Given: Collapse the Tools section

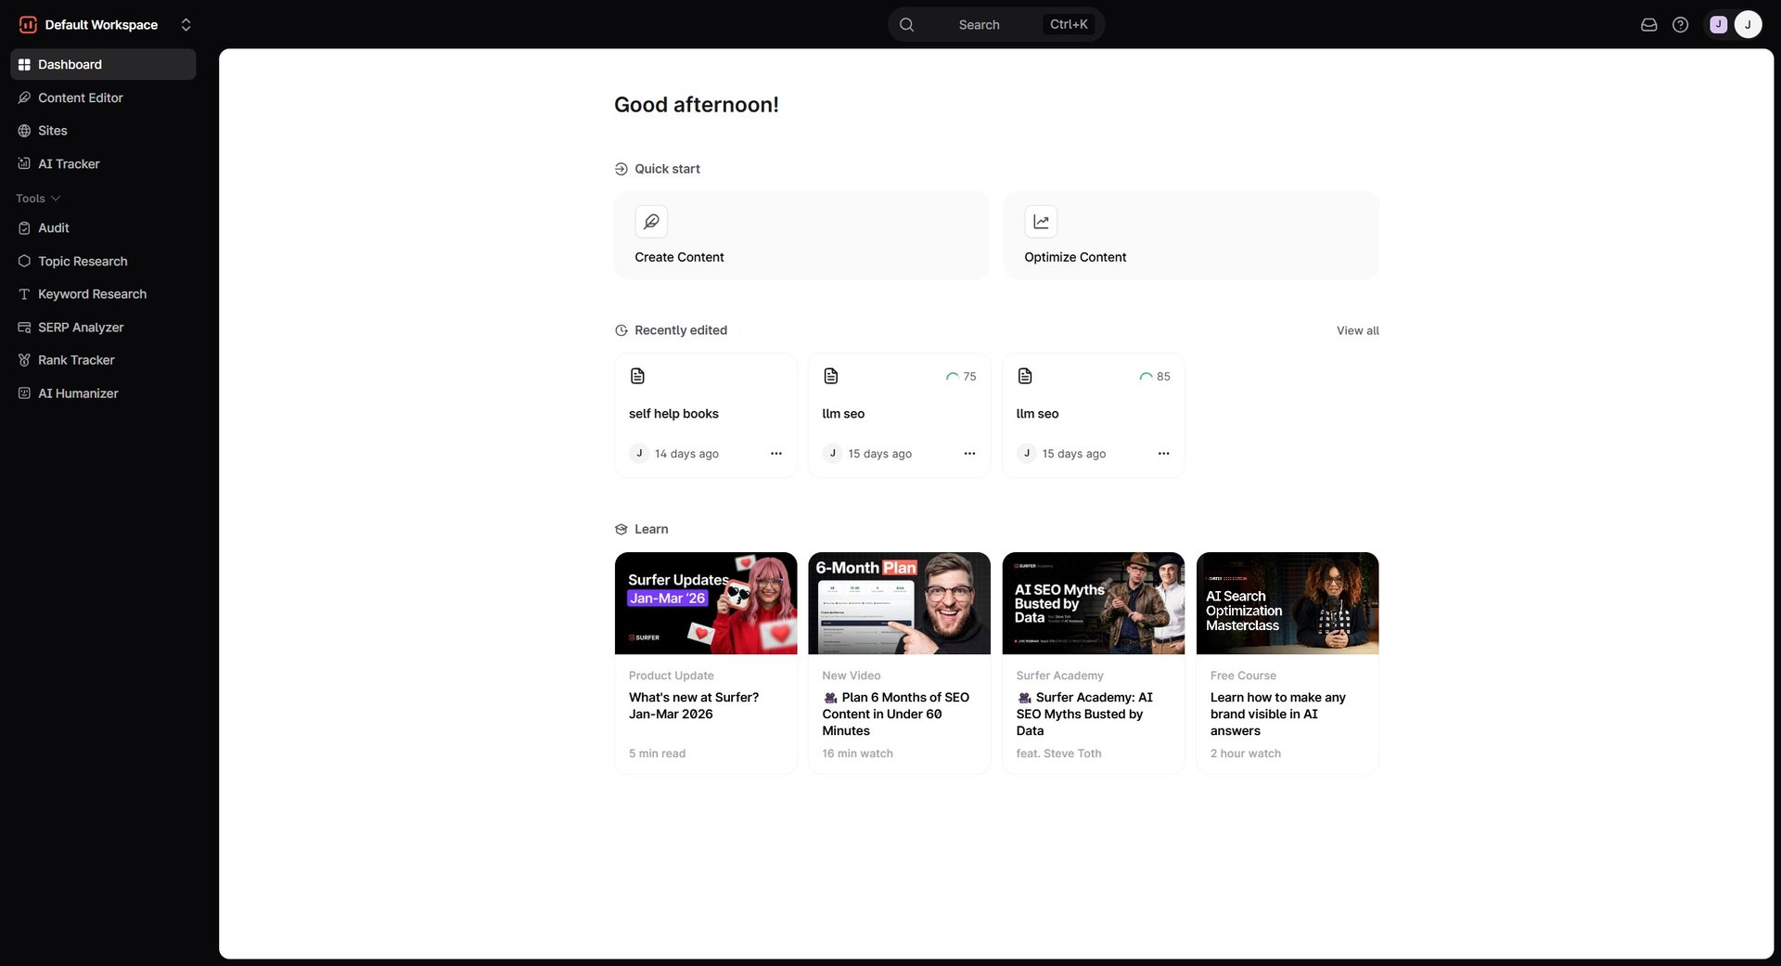Looking at the screenshot, I should [38, 199].
